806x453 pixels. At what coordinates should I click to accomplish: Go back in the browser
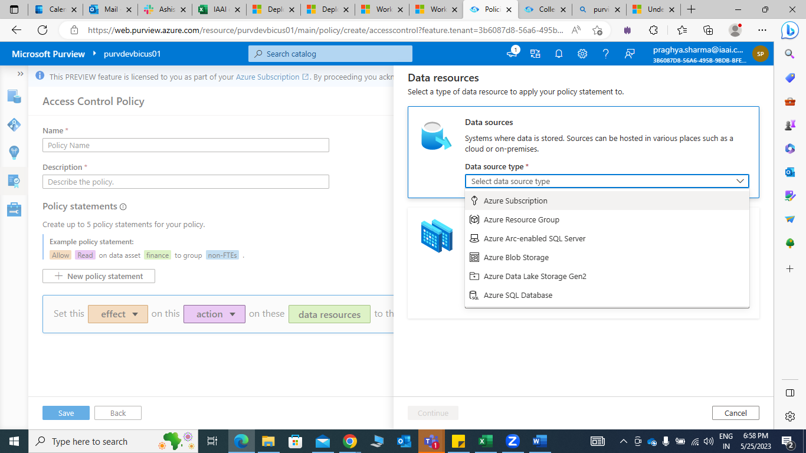[17, 31]
